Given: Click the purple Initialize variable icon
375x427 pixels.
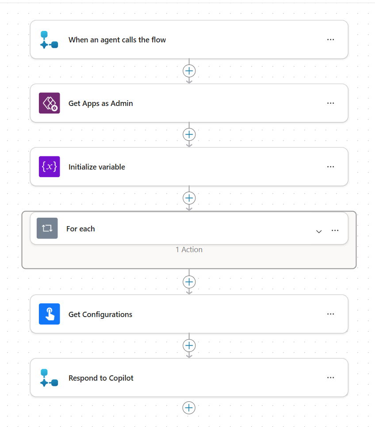Looking at the screenshot, I should coord(49,167).
